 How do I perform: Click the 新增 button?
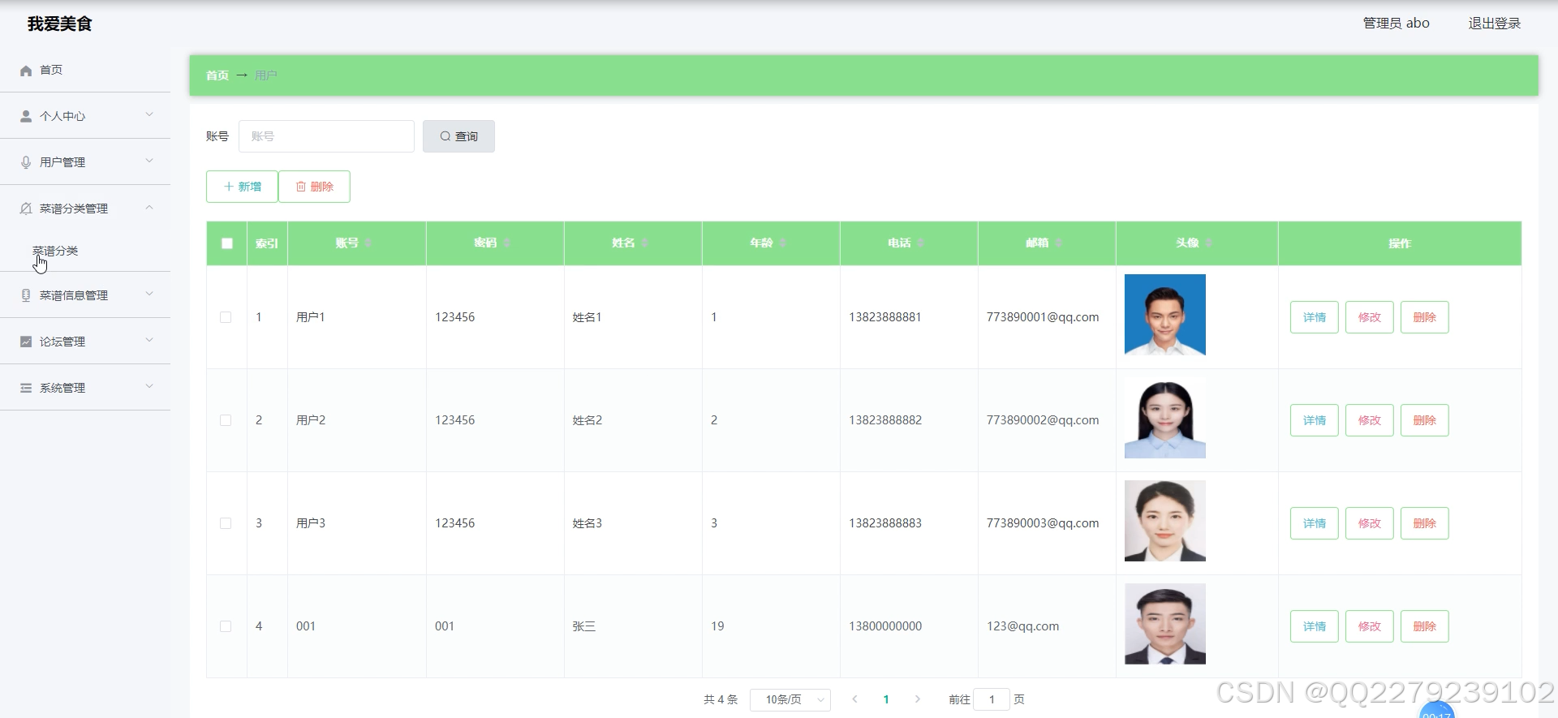pyautogui.click(x=242, y=187)
